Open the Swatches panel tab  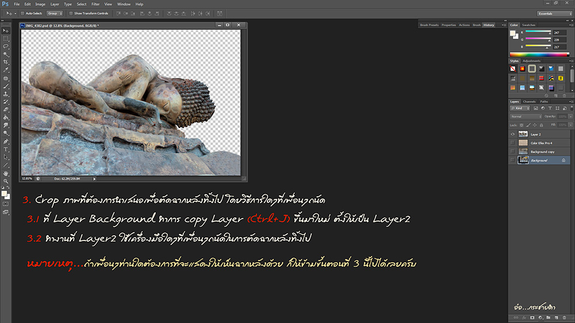click(528, 25)
